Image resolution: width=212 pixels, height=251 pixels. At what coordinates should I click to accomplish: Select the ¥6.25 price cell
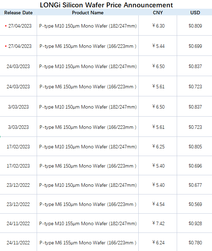point(158,147)
